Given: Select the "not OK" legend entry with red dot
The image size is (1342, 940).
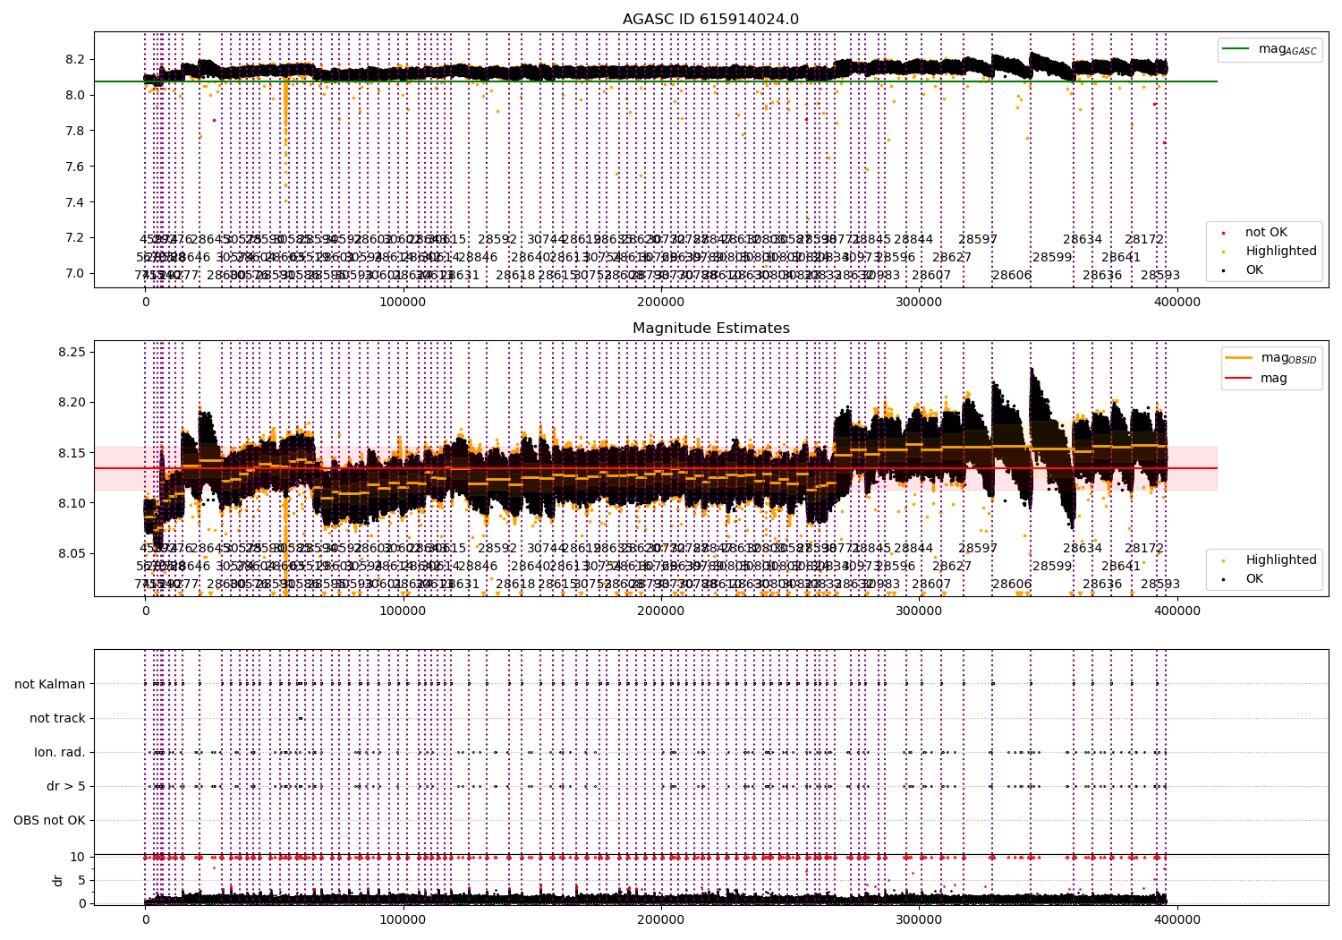Looking at the screenshot, I should coord(1266,233).
